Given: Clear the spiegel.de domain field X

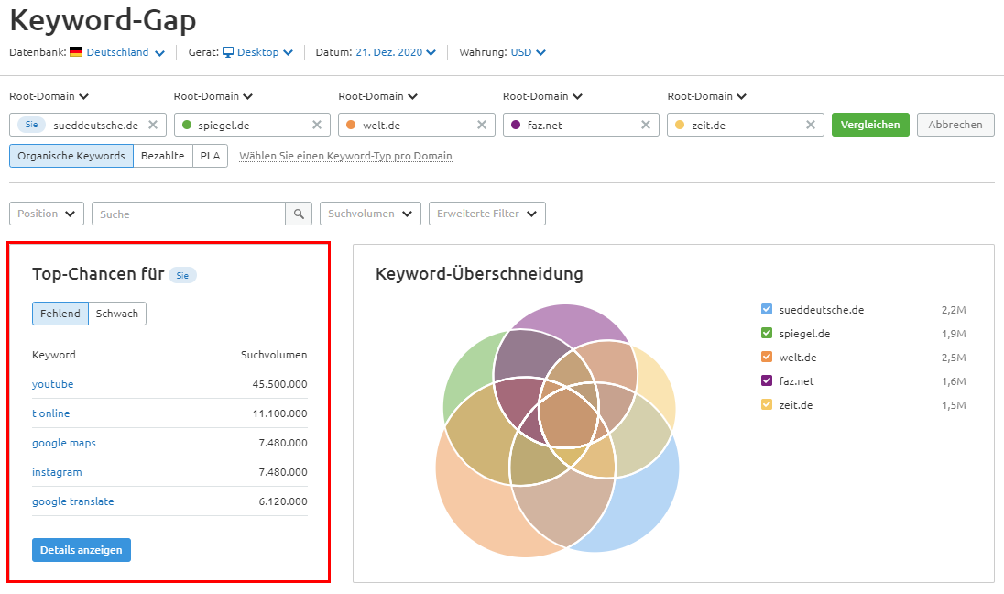Looking at the screenshot, I should (x=317, y=125).
